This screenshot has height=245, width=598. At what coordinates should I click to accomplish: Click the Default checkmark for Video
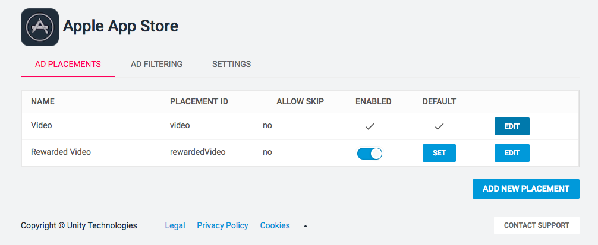click(x=439, y=126)
